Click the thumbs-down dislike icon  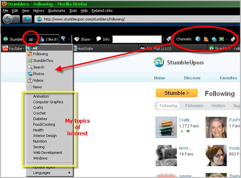[63, 39]
